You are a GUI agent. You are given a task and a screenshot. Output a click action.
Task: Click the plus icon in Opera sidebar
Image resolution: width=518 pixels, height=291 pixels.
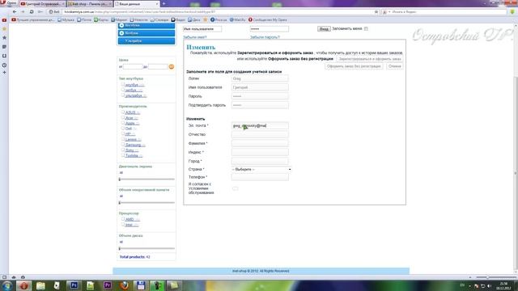(x=4, y=72)
